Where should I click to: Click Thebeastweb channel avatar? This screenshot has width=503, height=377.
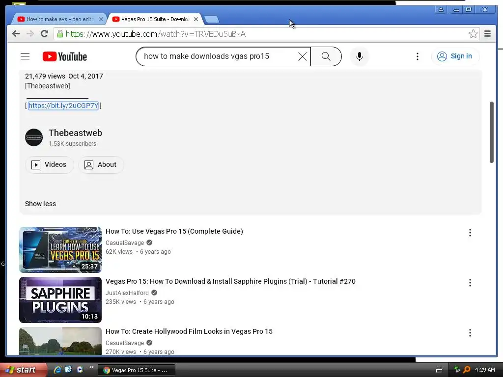(x=34, y=137)
